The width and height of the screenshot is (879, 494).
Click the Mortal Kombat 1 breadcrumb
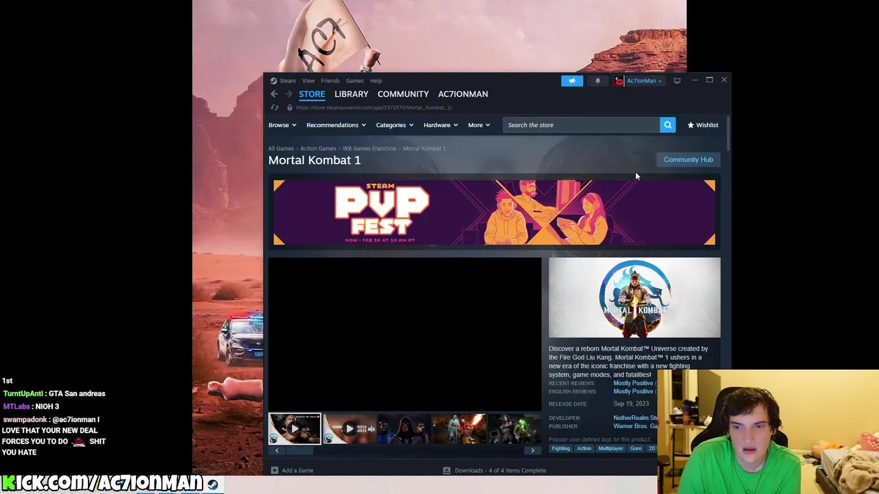(424, 148)
